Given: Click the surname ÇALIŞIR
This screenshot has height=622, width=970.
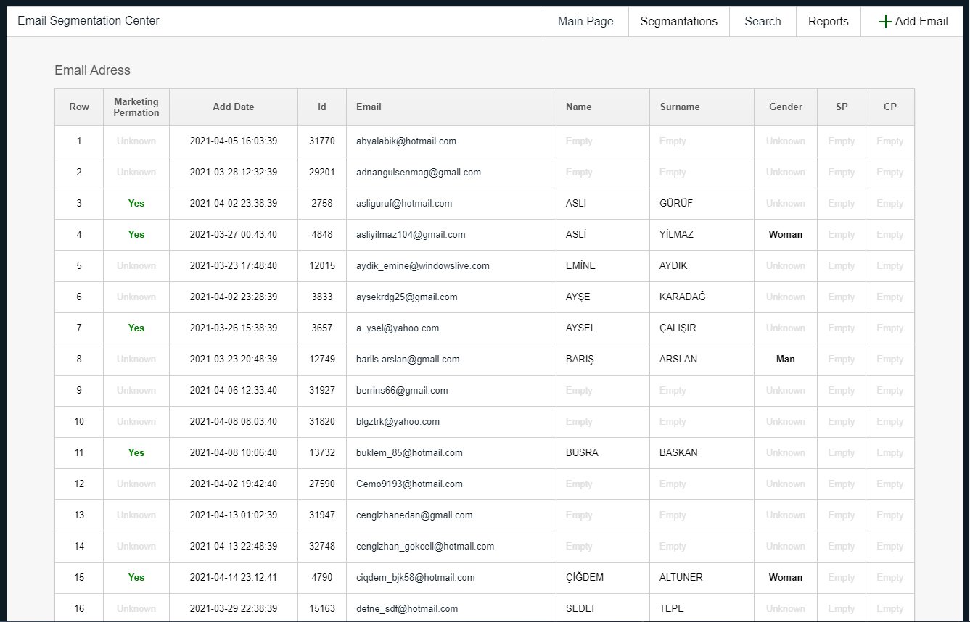Looking at the screenshot, I should [x=678, y=328].
